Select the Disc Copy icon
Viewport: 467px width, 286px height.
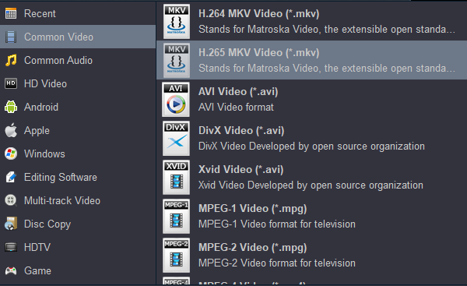tap(11, 224)
